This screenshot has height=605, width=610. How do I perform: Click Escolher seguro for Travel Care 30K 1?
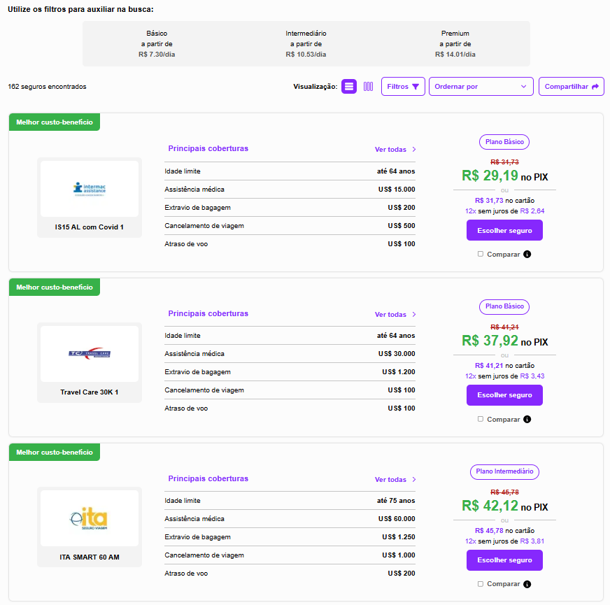504,394
